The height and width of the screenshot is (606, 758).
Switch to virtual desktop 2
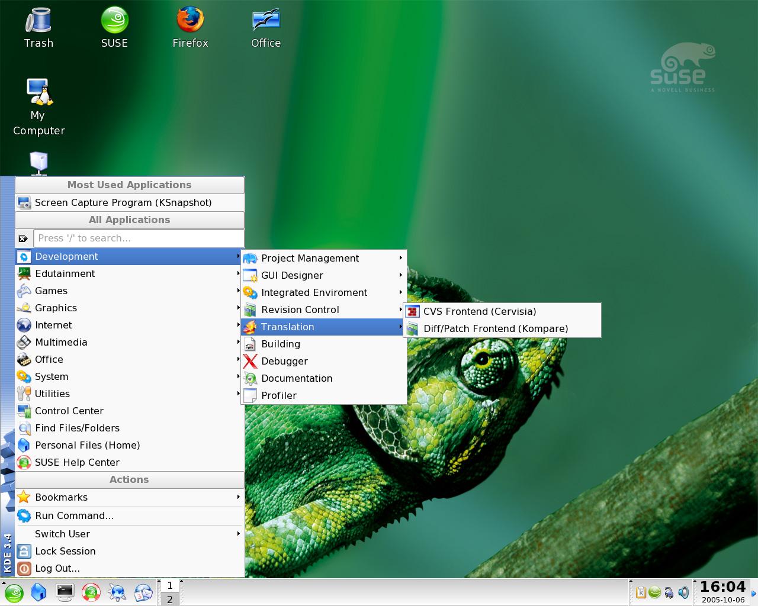(170, 599)
